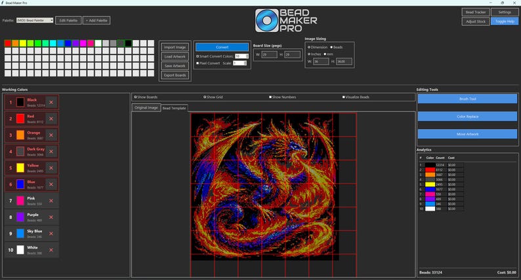Toggle Show Boards option
This screenshot has height=280, width=521.
[x=135, y=97]
